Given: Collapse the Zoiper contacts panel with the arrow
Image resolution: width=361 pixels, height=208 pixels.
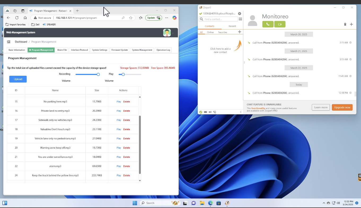Looking at the screenshot, I should [x=241, y=112].
